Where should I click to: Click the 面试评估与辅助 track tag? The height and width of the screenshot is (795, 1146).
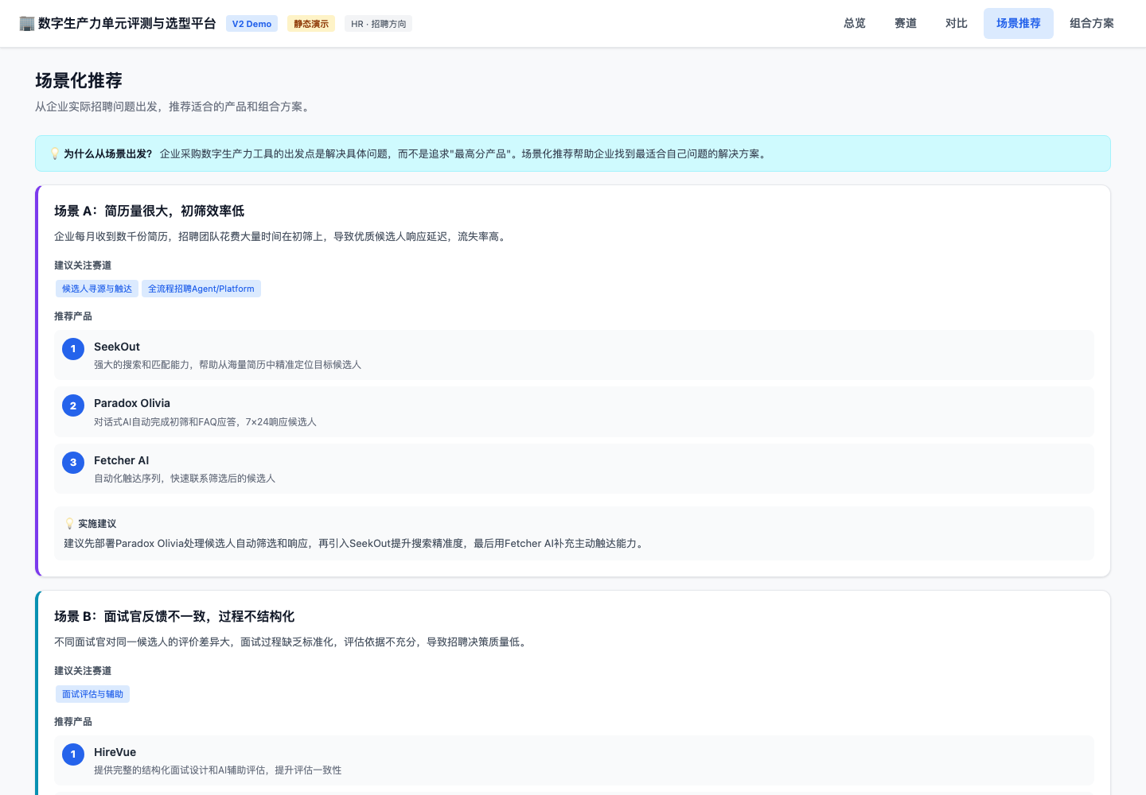(93, 694)
